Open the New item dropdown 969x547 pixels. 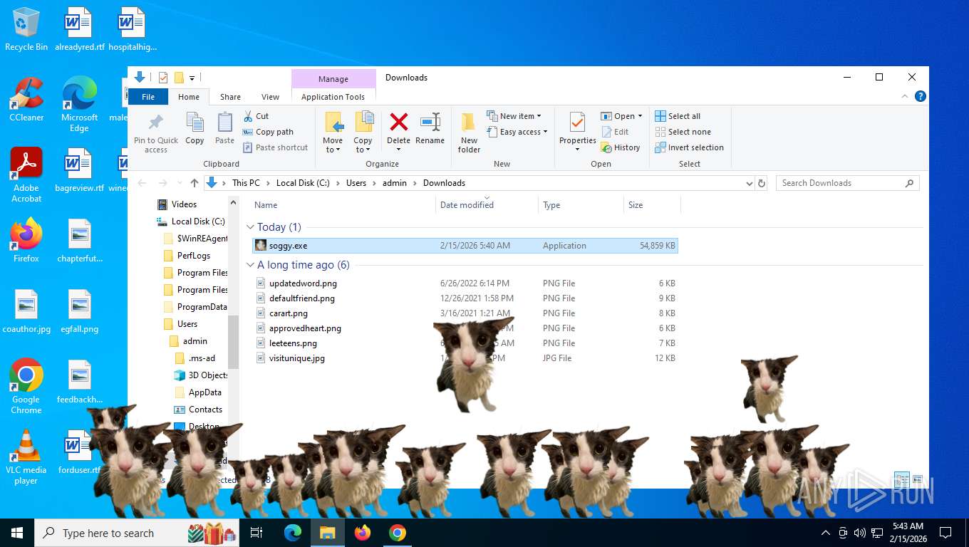[x=514, y=116]
